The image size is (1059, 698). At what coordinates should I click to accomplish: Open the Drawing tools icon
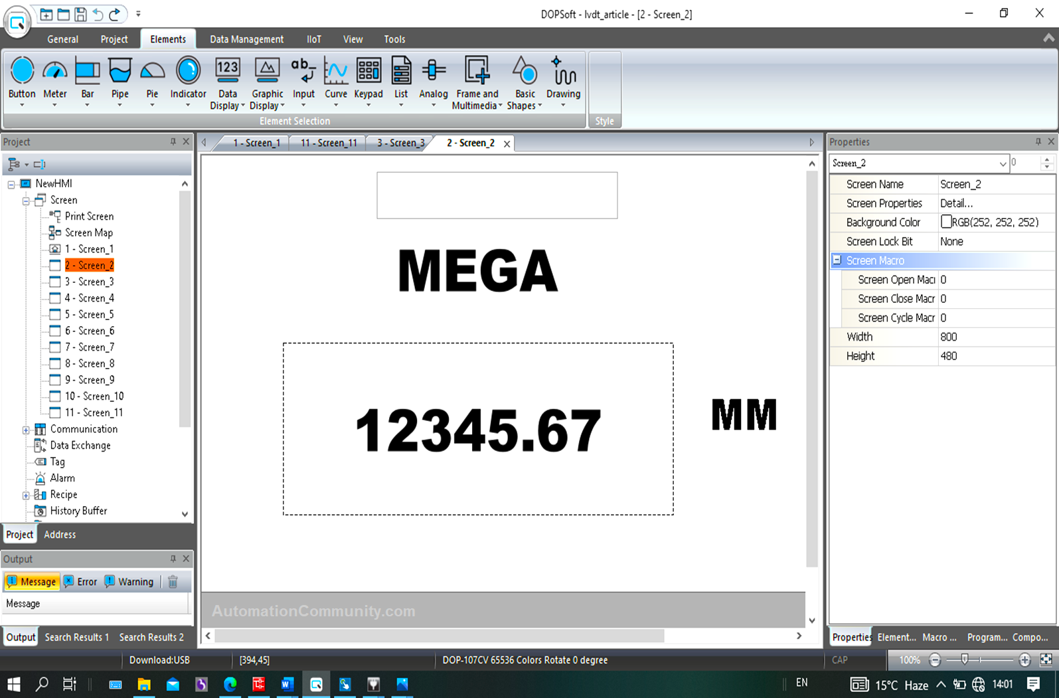coord(563,73)
